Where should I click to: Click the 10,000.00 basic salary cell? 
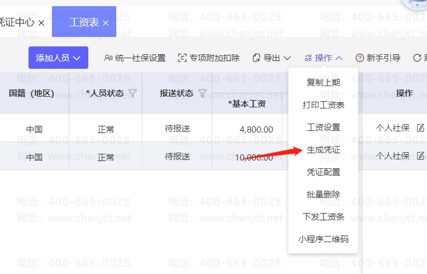pyautogui.click(x=247, y=156)
